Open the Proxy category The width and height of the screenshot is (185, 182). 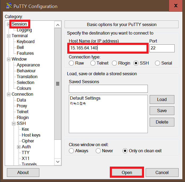point(22,106)
